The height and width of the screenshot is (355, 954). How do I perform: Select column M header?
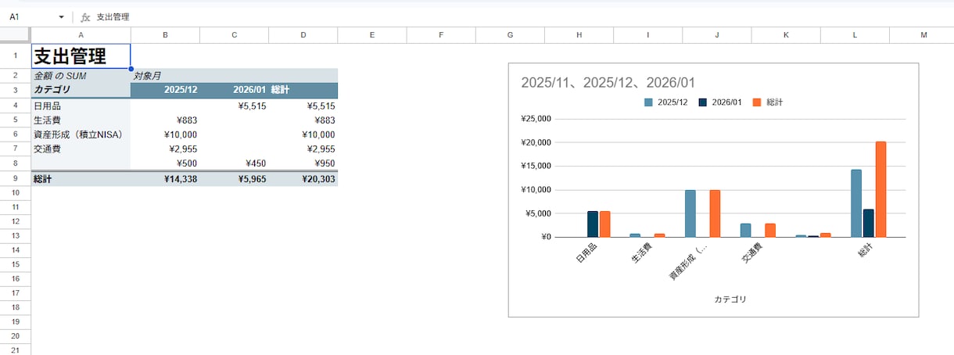point(924,34)
